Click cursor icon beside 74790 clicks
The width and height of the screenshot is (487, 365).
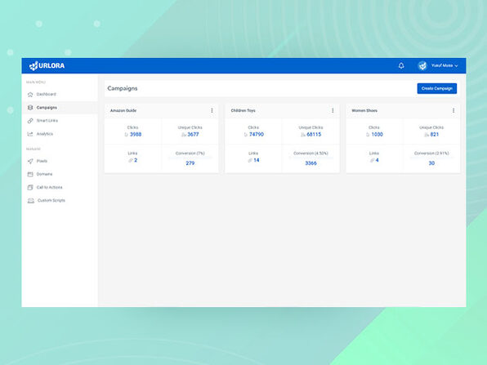[246, 135]
